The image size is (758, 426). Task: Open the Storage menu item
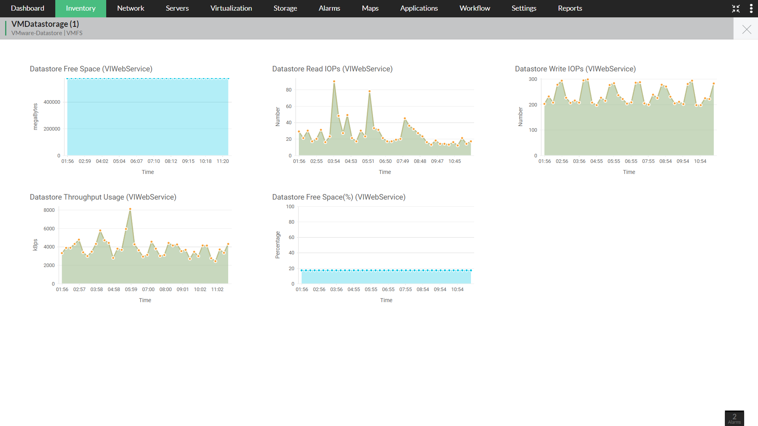click(285, 8)
